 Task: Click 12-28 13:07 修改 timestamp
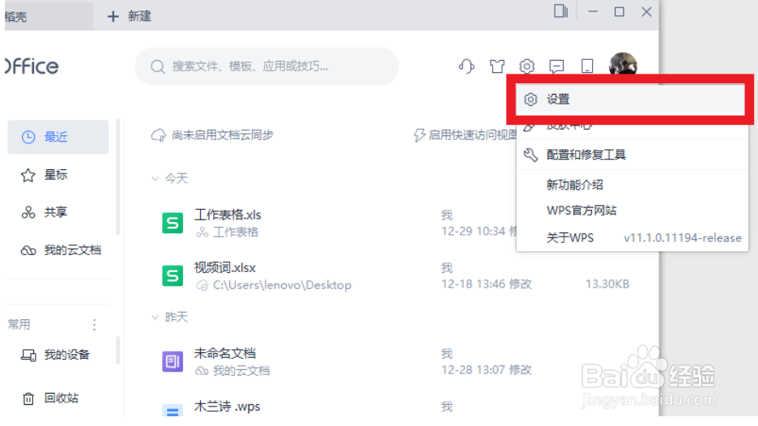pyautogui.click(x=487, y=370)
